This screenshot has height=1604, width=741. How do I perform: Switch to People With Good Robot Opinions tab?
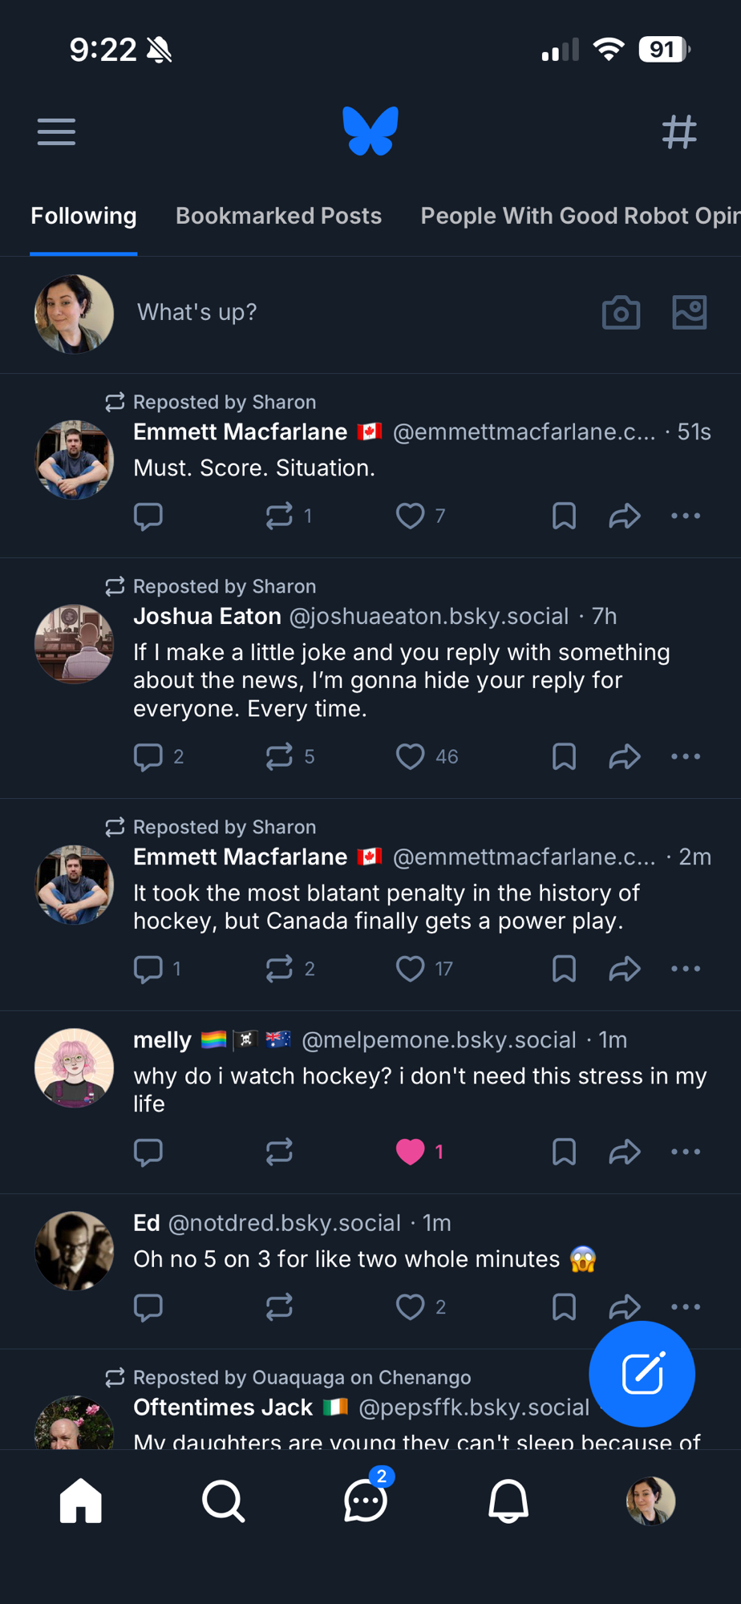(579, 216)
